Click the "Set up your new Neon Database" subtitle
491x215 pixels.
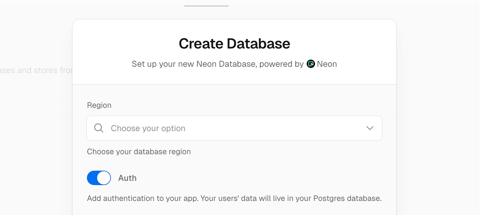pyautogui.click(x=234, y=64)
